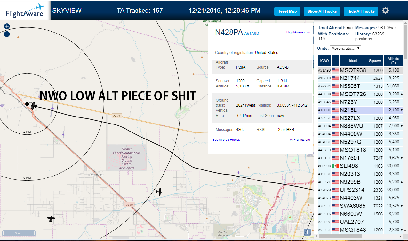Open map attribution info 'i' button
This screenshot has width=408, height=241.
pyautogui.click(x=308, y=232)
